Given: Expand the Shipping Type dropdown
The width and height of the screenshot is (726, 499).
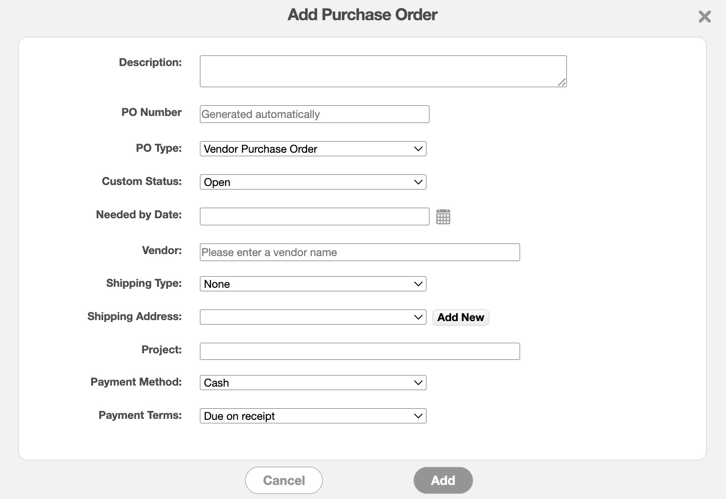Looking at the screenshot, I should (x=313, y=284).
